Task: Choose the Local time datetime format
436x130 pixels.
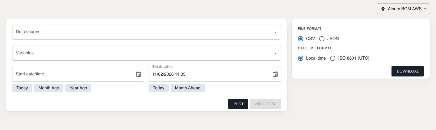Action: click(301, 58)
